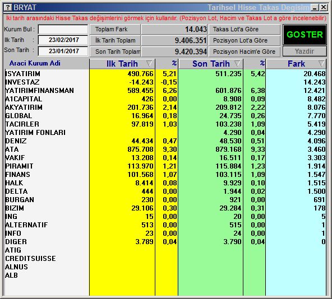Click the Toplam Fark label button
Viewport: 332px width, 299px height.
pyautogui.click(x=115, y=29)
